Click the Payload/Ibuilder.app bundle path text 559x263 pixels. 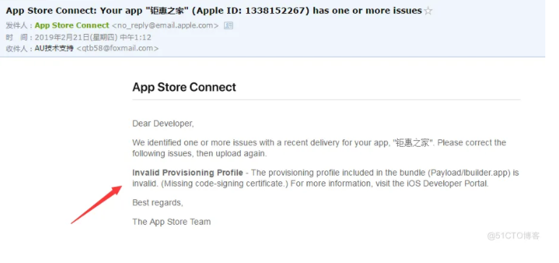[x=469, y=173]
